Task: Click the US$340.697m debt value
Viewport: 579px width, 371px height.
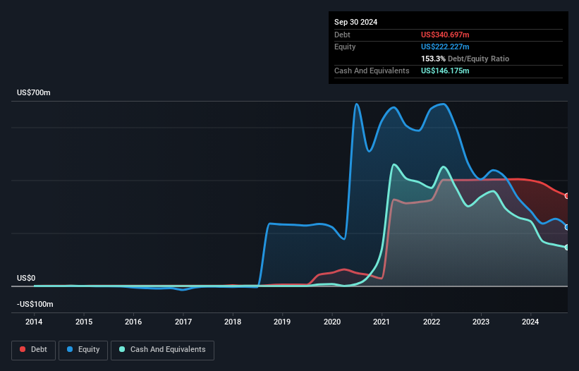Action: (445, 35)
